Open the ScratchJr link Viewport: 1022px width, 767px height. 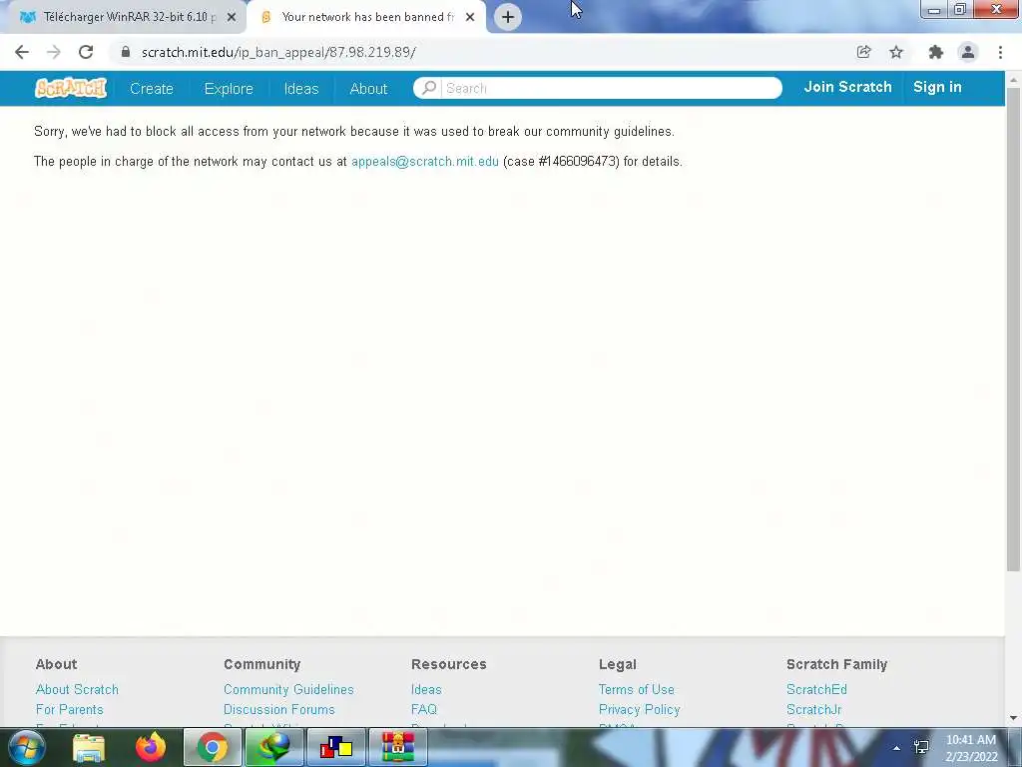[814, 710]
